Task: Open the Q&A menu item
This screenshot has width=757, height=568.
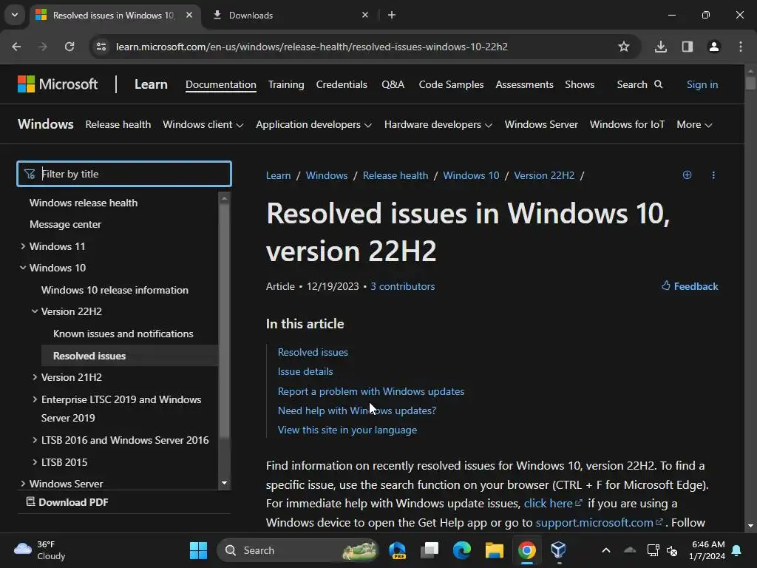Action: point(393,84)
